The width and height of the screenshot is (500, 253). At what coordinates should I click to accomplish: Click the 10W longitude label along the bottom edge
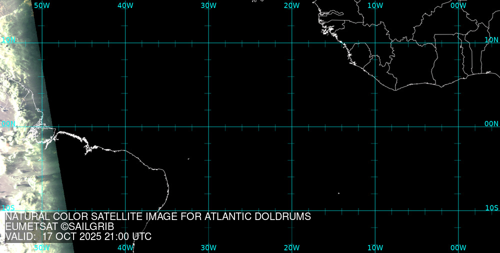(x=375, y=247)
